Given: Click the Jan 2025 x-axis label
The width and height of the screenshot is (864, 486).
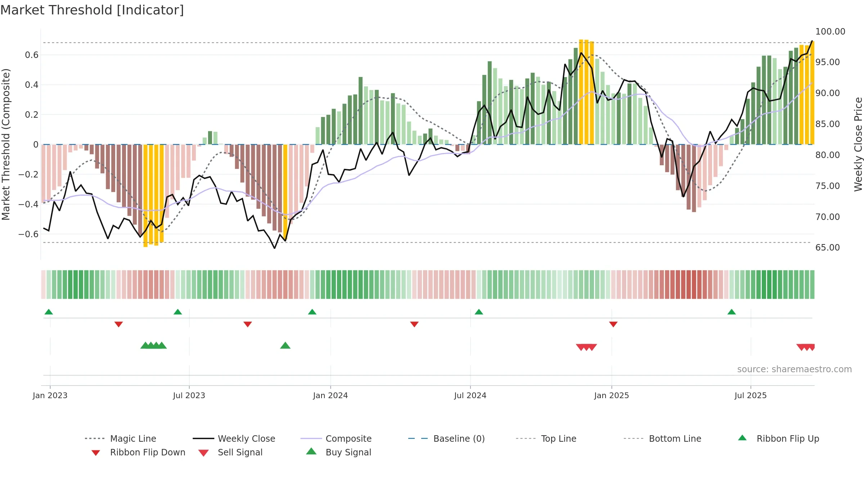Looking at the screenshot, I should point(612,395).
